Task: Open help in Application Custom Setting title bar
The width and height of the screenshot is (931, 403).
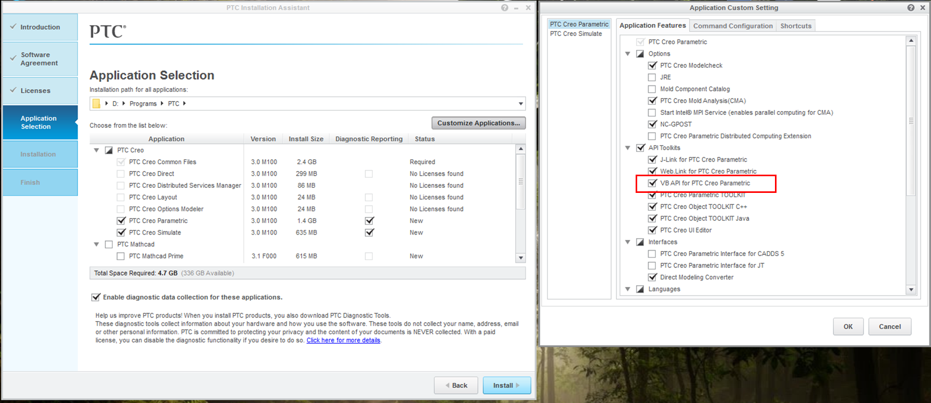Action: click(911, 8)
